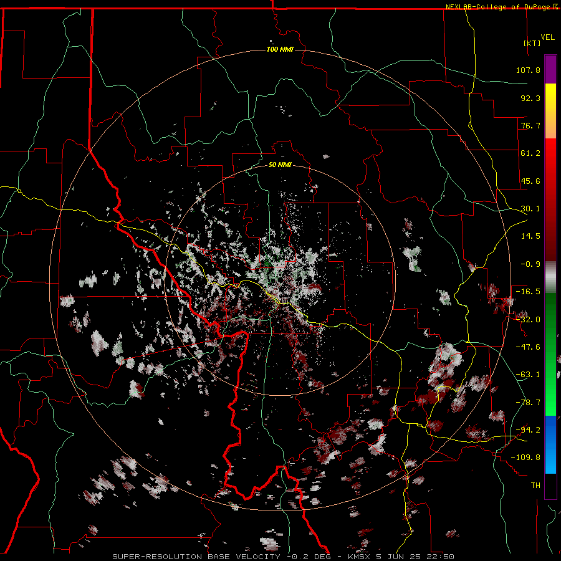Click the -16.5 velocity scale value
The height and width of the screenshot is (561, 561).
528,292
